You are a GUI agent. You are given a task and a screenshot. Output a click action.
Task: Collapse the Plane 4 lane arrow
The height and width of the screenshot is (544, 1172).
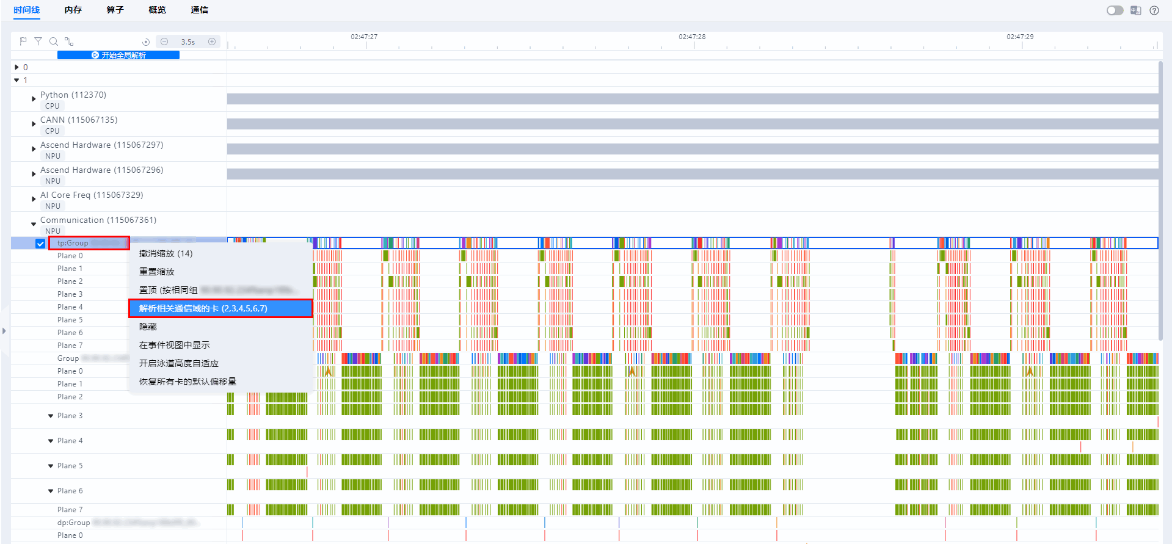[51, 441]
